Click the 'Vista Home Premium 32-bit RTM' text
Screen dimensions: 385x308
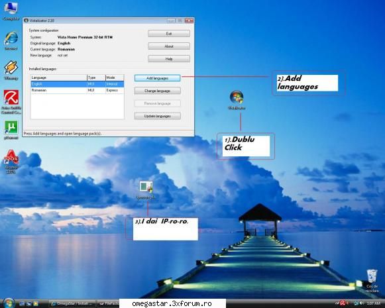[85, 37]
